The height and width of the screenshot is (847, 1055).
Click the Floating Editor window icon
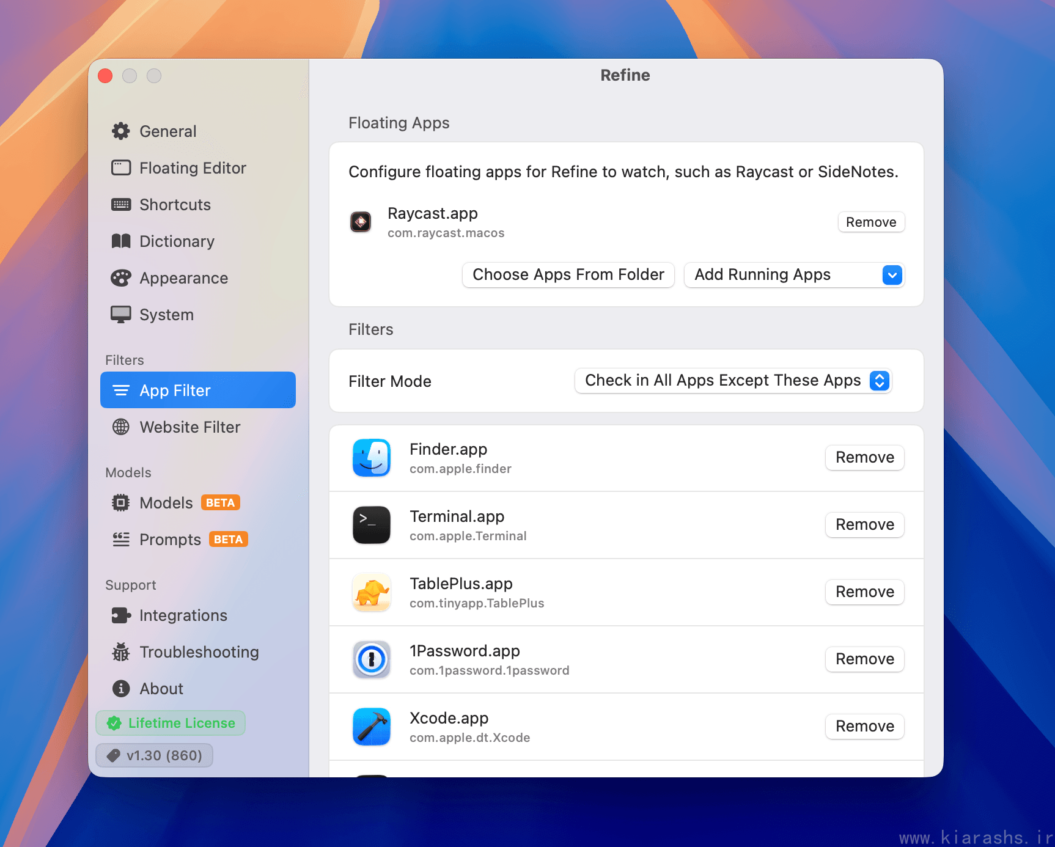pos(121,167)
